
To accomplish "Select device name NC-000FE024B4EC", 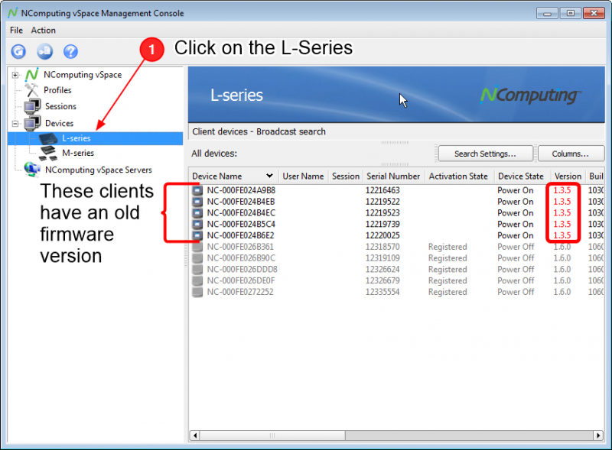I will click(241, 213).
